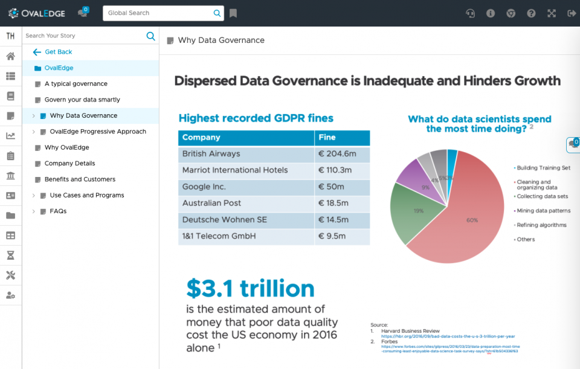Open the list view sidebar icon
Screen dimensions: 580x369
click(10, 76)
